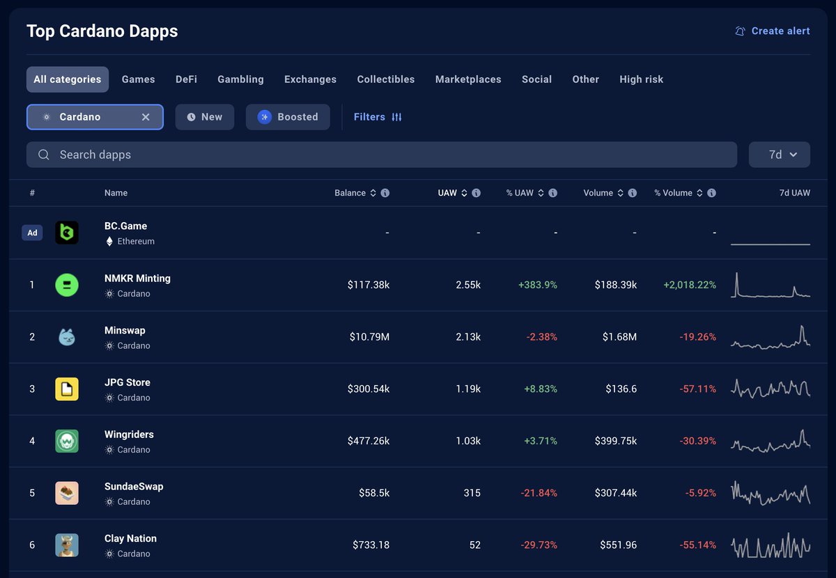
Task: Switch to the Gambling category
Action: coord(240,79)
